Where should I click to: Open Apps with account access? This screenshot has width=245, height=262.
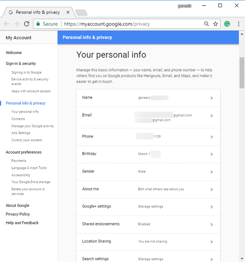[x=31, y=91]
